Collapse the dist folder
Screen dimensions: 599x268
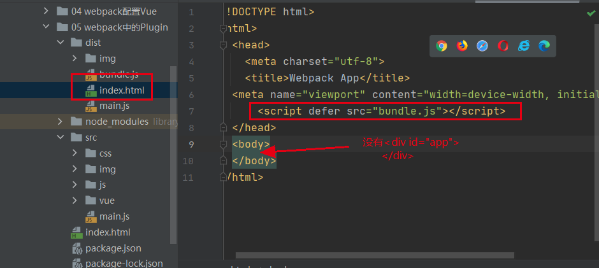(61, 43)
